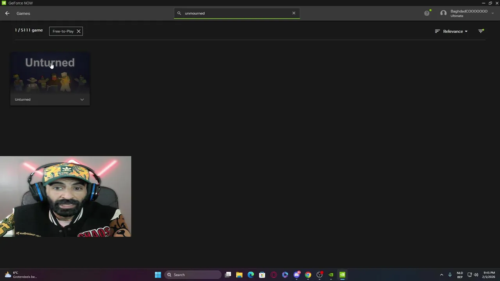Screen dimensions: 500x281
Task: Click the microphone tray icon
Action: [450, 275]
